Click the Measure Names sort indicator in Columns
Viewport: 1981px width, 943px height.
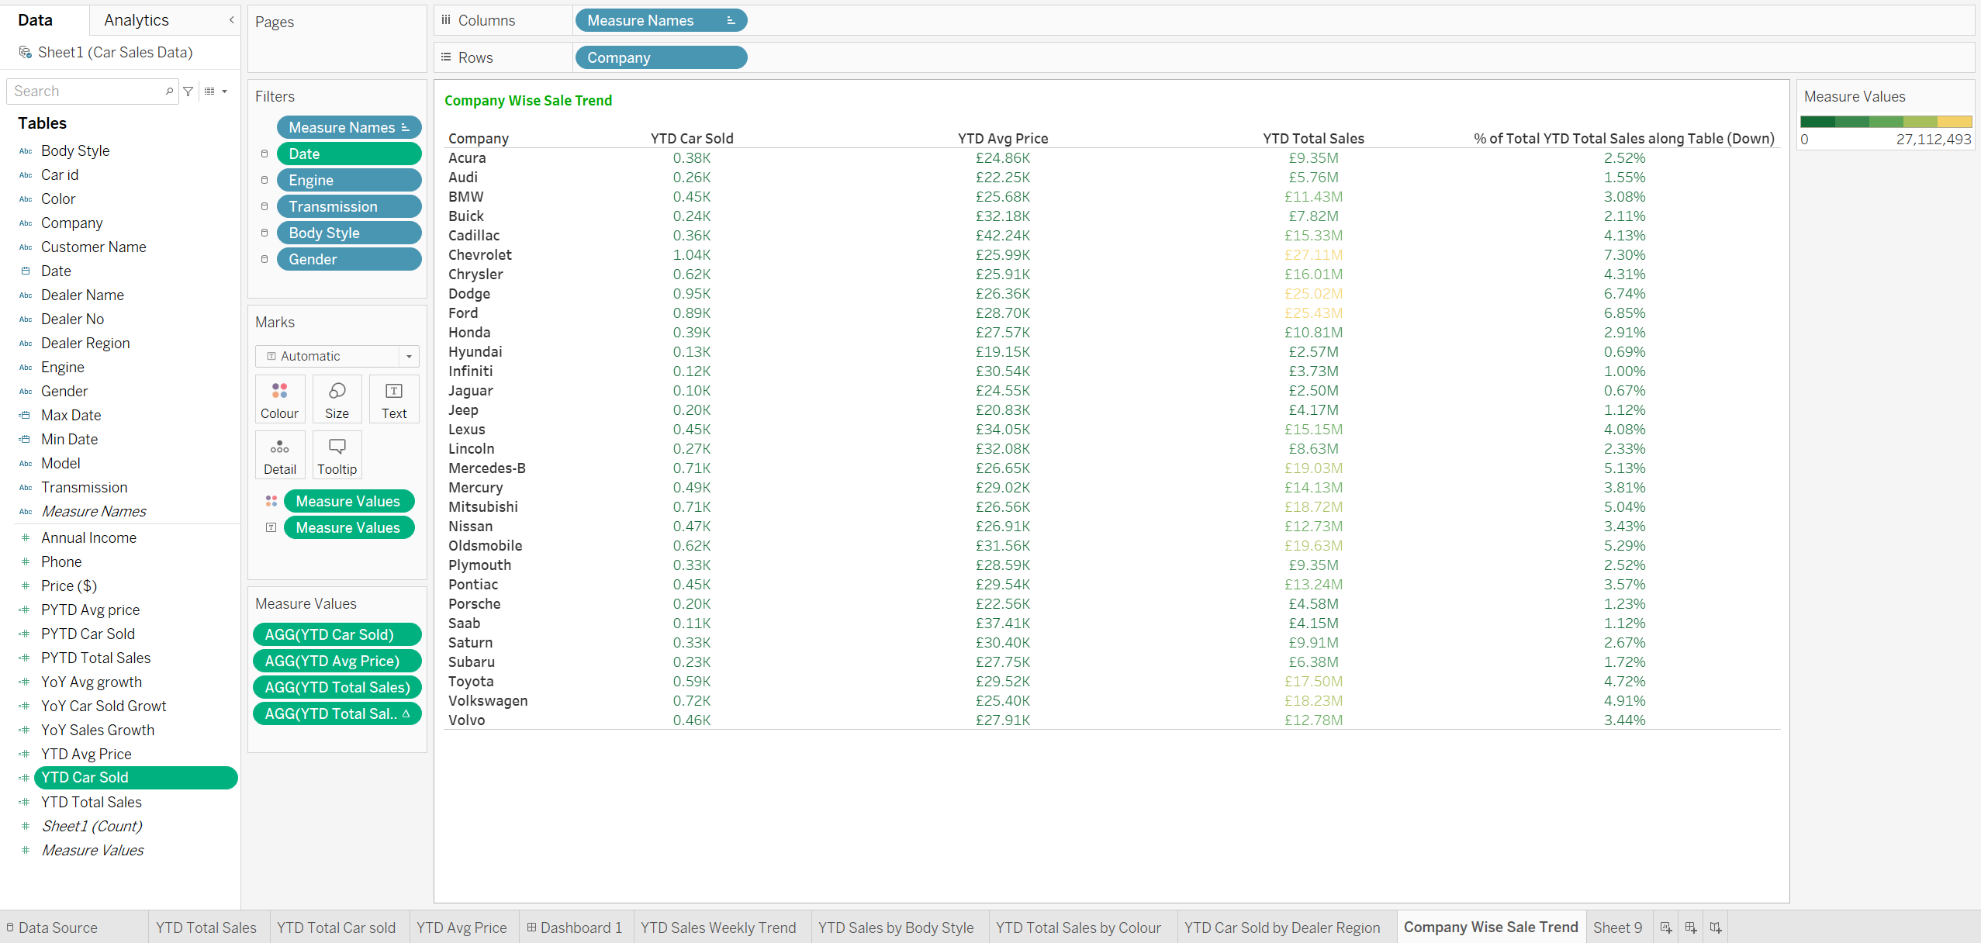tap(731, 21)
